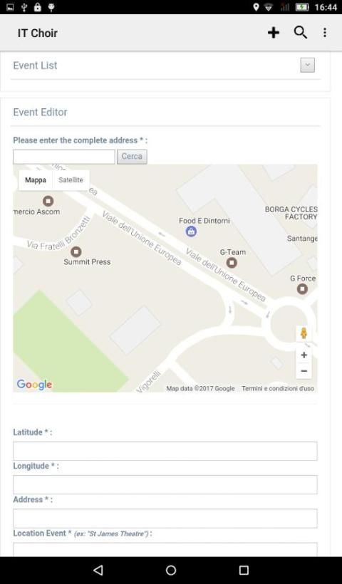Click the Cerca search button

pyautogui.click(x=132, y=157)
